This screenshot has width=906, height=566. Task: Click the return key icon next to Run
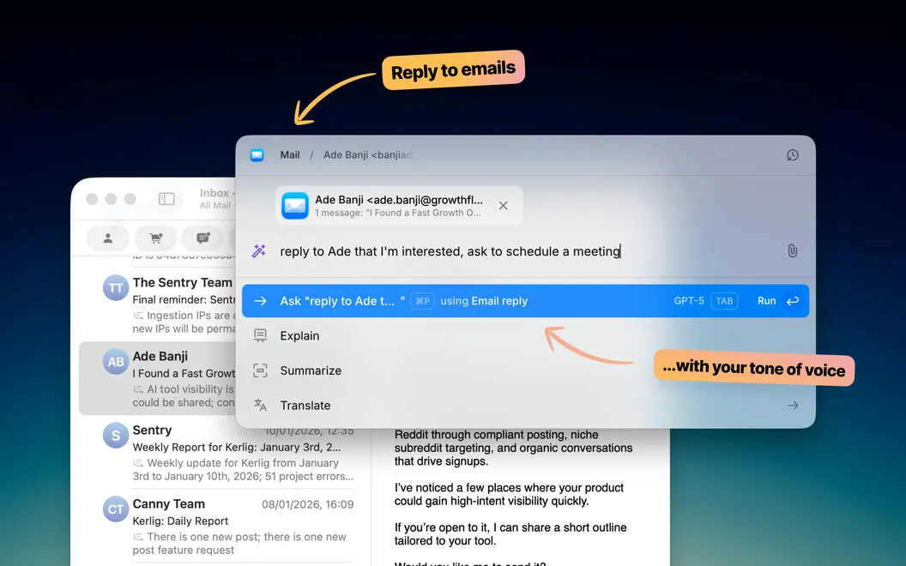(793, 301)
